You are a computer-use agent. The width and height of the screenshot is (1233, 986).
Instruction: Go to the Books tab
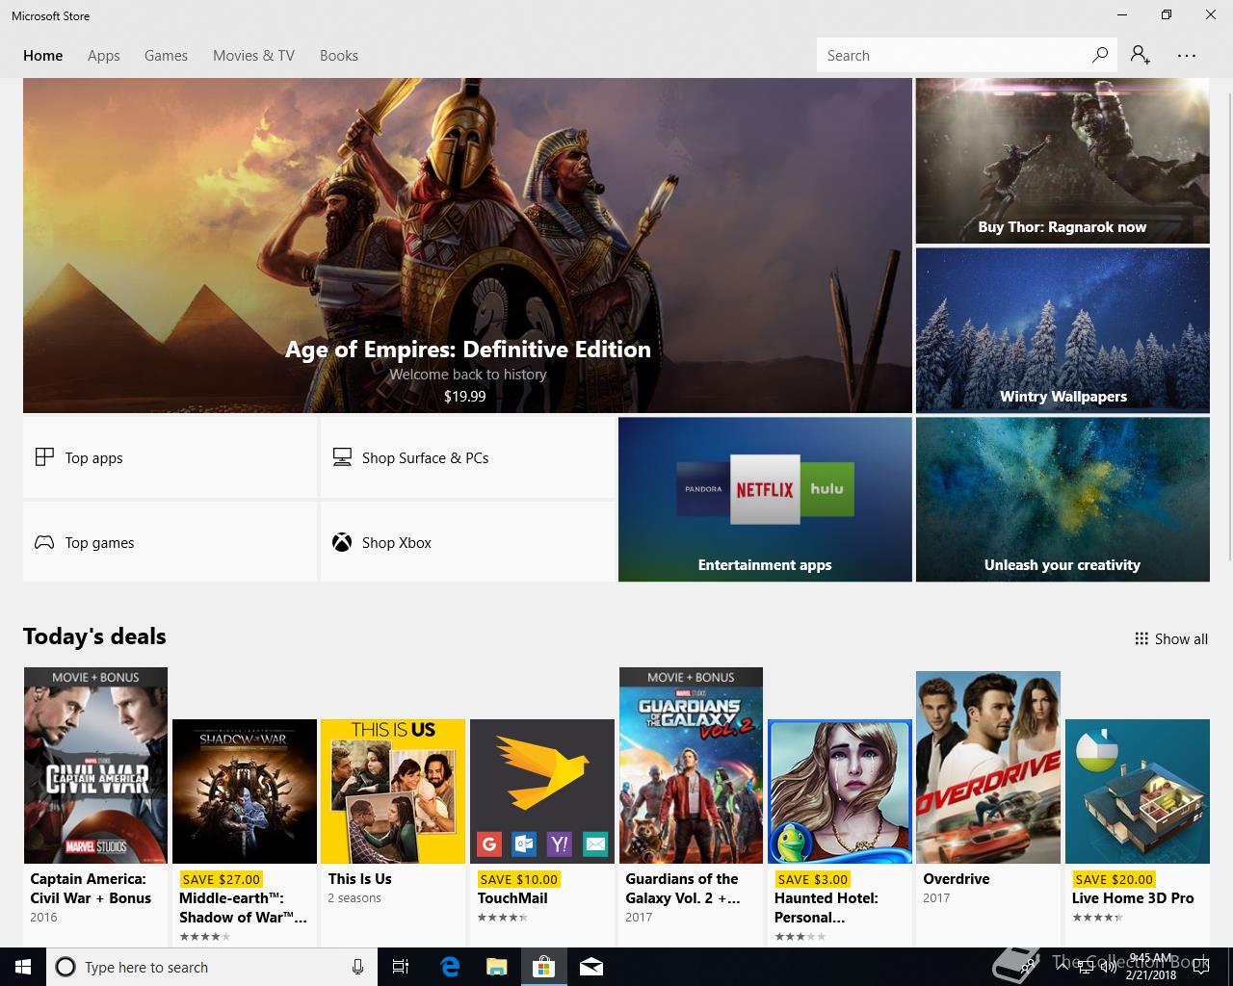tap(339, 56)
